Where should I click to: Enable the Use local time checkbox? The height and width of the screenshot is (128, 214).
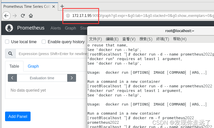click(x=7, y=42)
